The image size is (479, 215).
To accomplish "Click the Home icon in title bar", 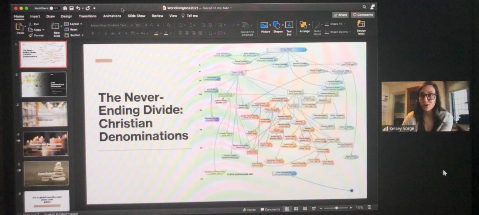I will coord(65,8).
